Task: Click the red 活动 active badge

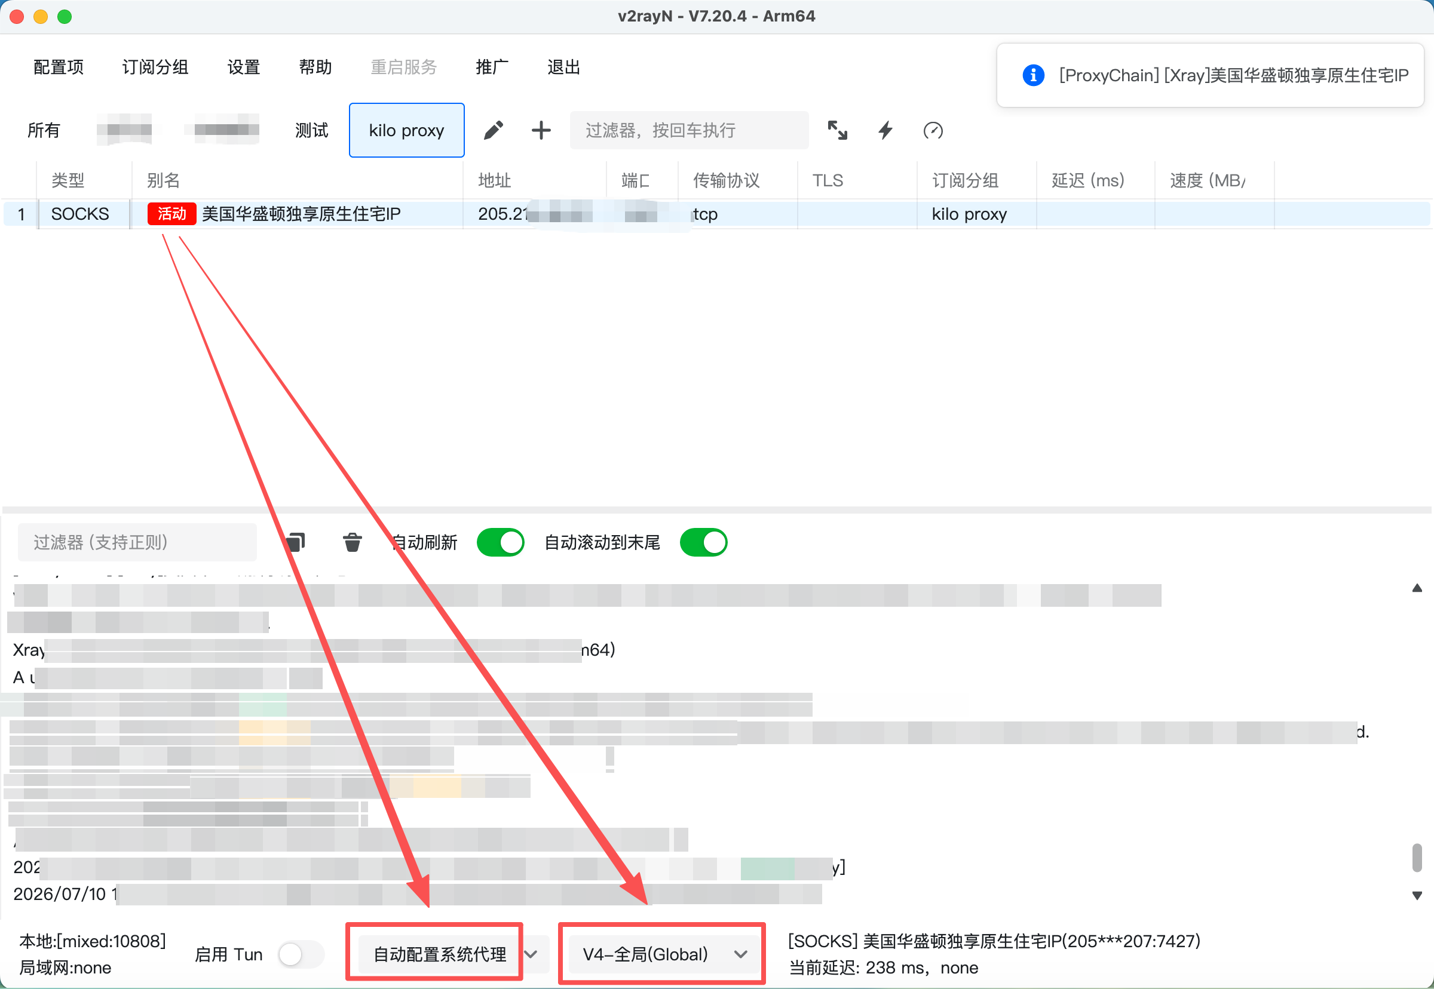Action: click(x=171, y=214)
